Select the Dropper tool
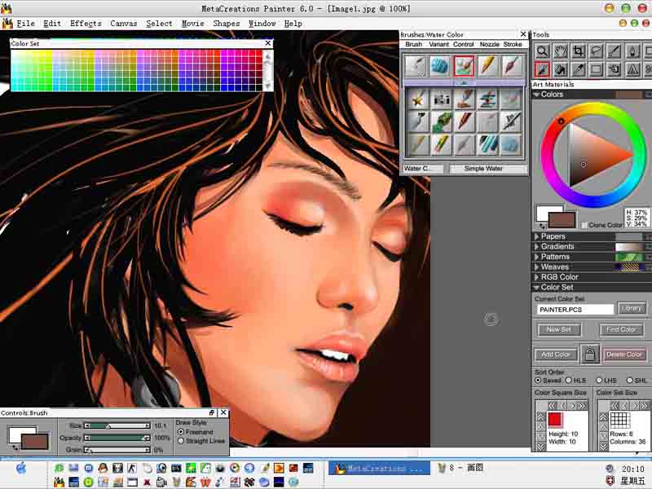This screenshot has width=652, height=489. point(579,69)
